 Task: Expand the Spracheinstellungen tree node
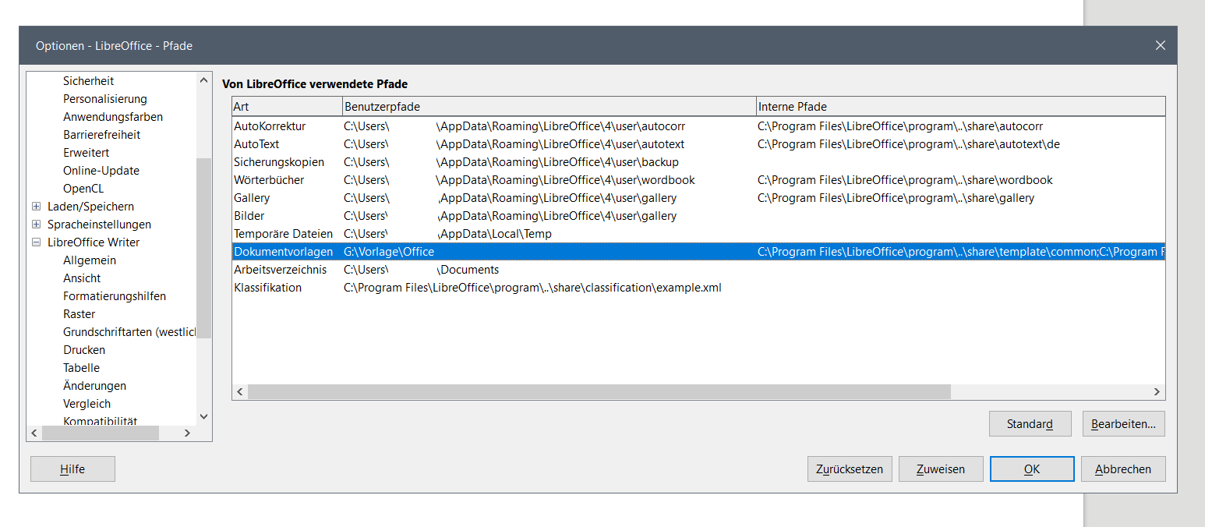pos(36,225)
